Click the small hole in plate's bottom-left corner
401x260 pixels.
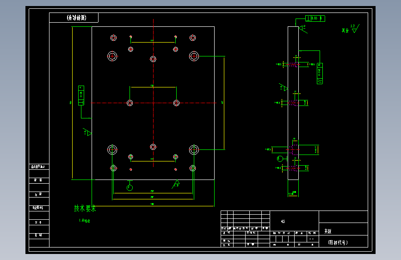click(x=114, y=168)
